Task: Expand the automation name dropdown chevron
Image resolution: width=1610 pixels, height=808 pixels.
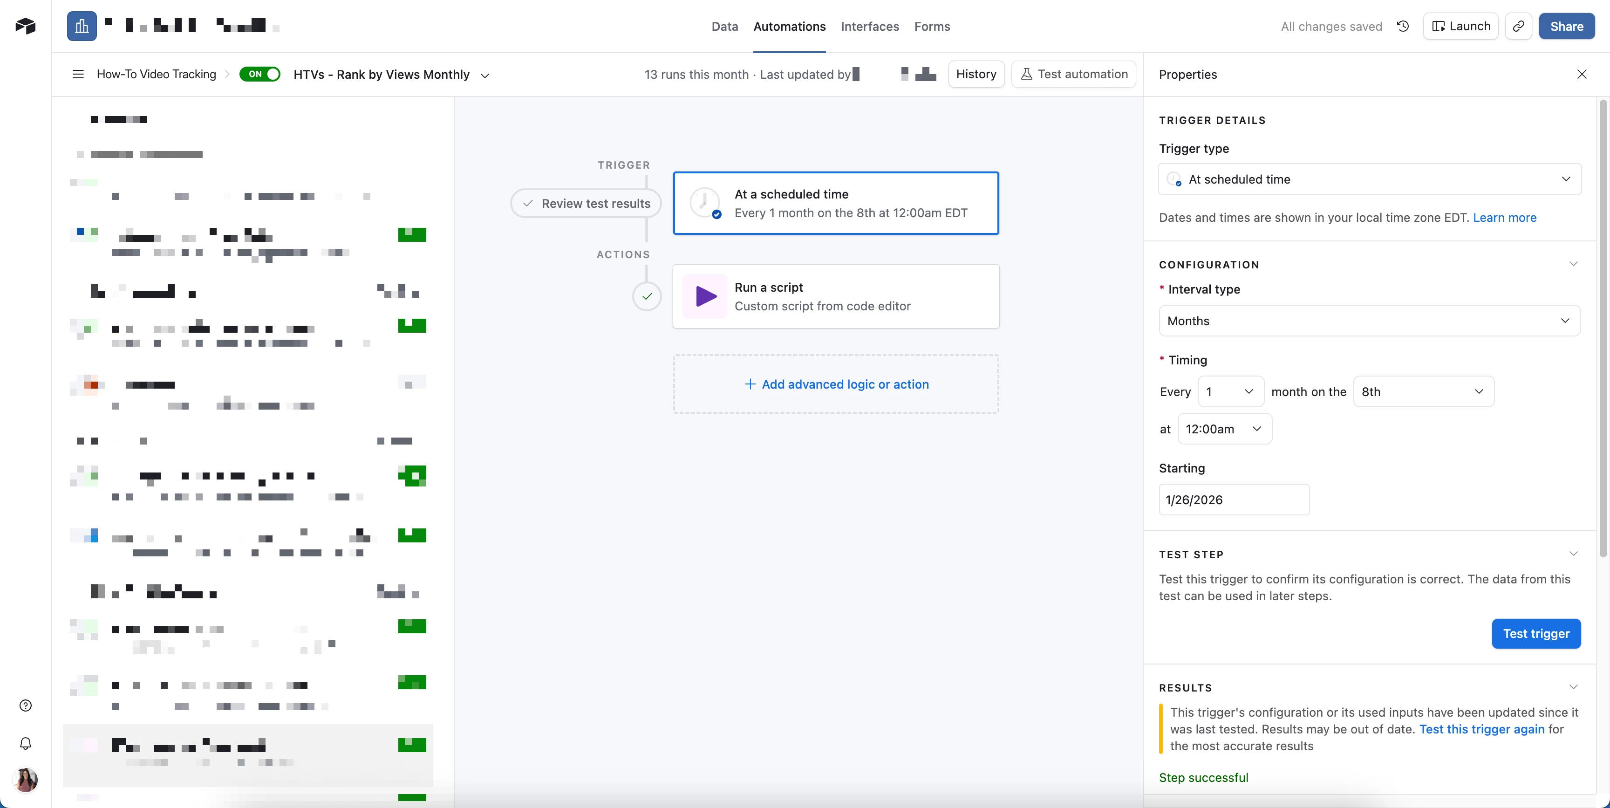Action: pos(484,75)
